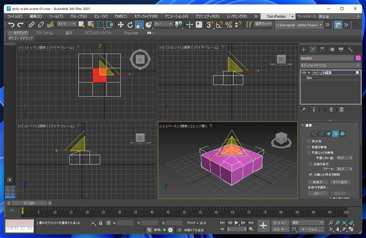Select Edge sub-object level
The height and width of the screenshot is (238, 366).
[322, 133]
